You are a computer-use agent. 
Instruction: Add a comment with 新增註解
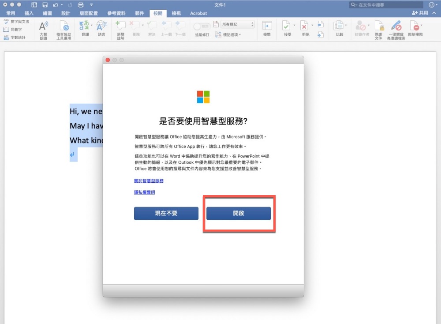[x=121, y=30]
